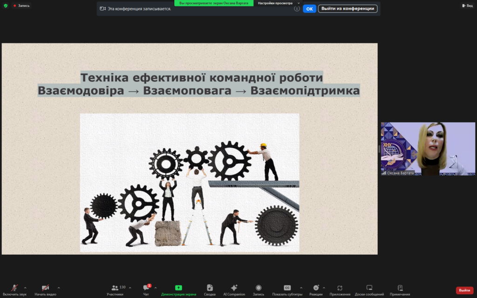Start camera with Начать видео

(x=45, y=288)
